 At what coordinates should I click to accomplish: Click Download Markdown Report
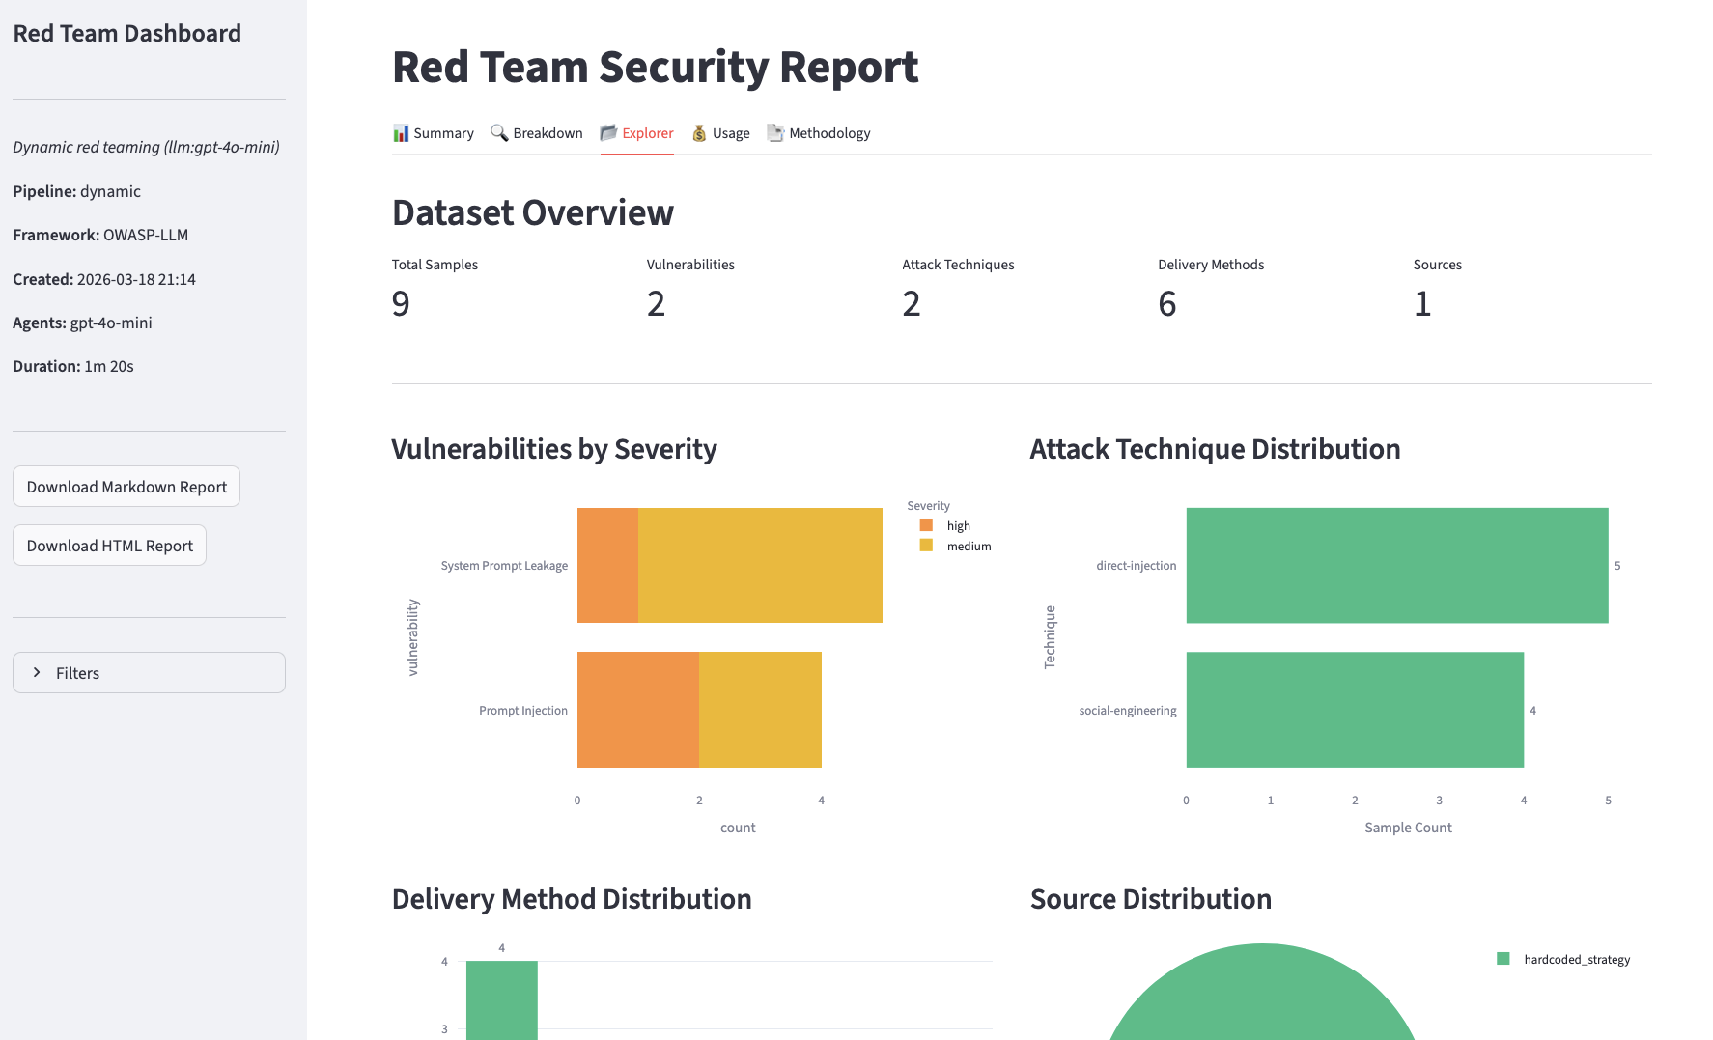tap(126, 486)
